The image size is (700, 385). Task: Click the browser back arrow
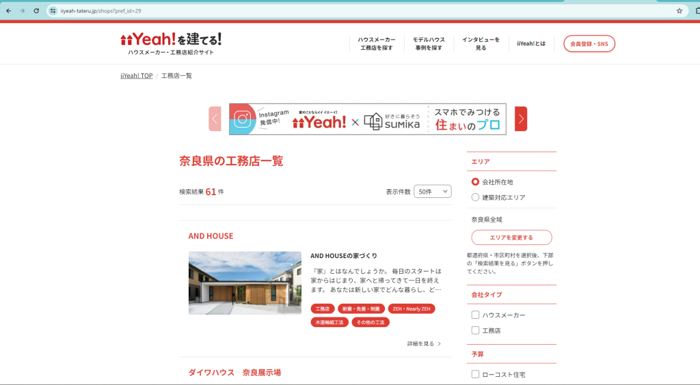[x=8, y=11]
